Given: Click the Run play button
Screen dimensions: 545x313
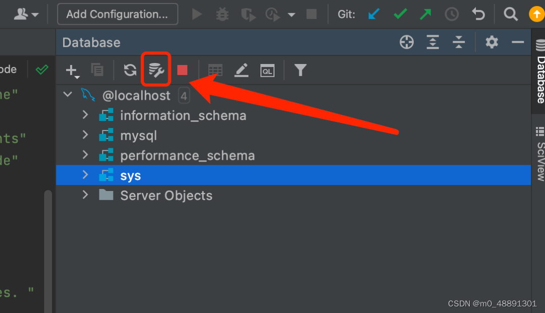Looking at the screenshot, I should [197, 14].
